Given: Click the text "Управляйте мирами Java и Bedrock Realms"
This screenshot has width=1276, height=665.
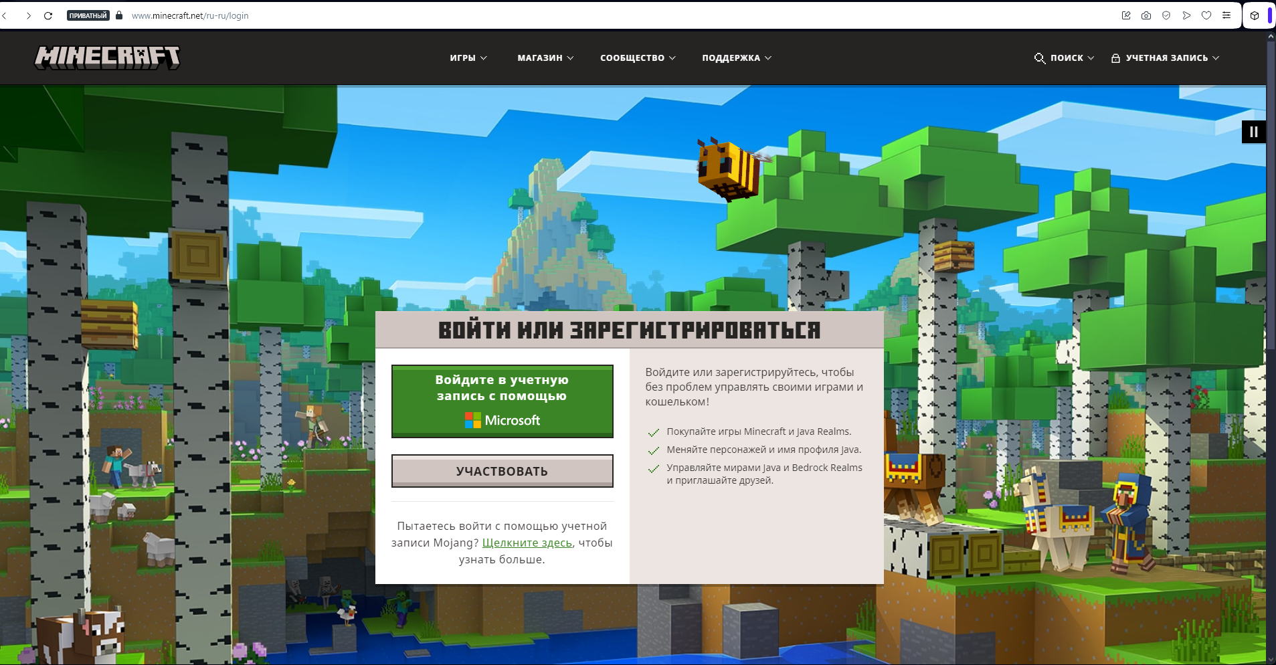Looking at the screenshot, I should point(764,468).
